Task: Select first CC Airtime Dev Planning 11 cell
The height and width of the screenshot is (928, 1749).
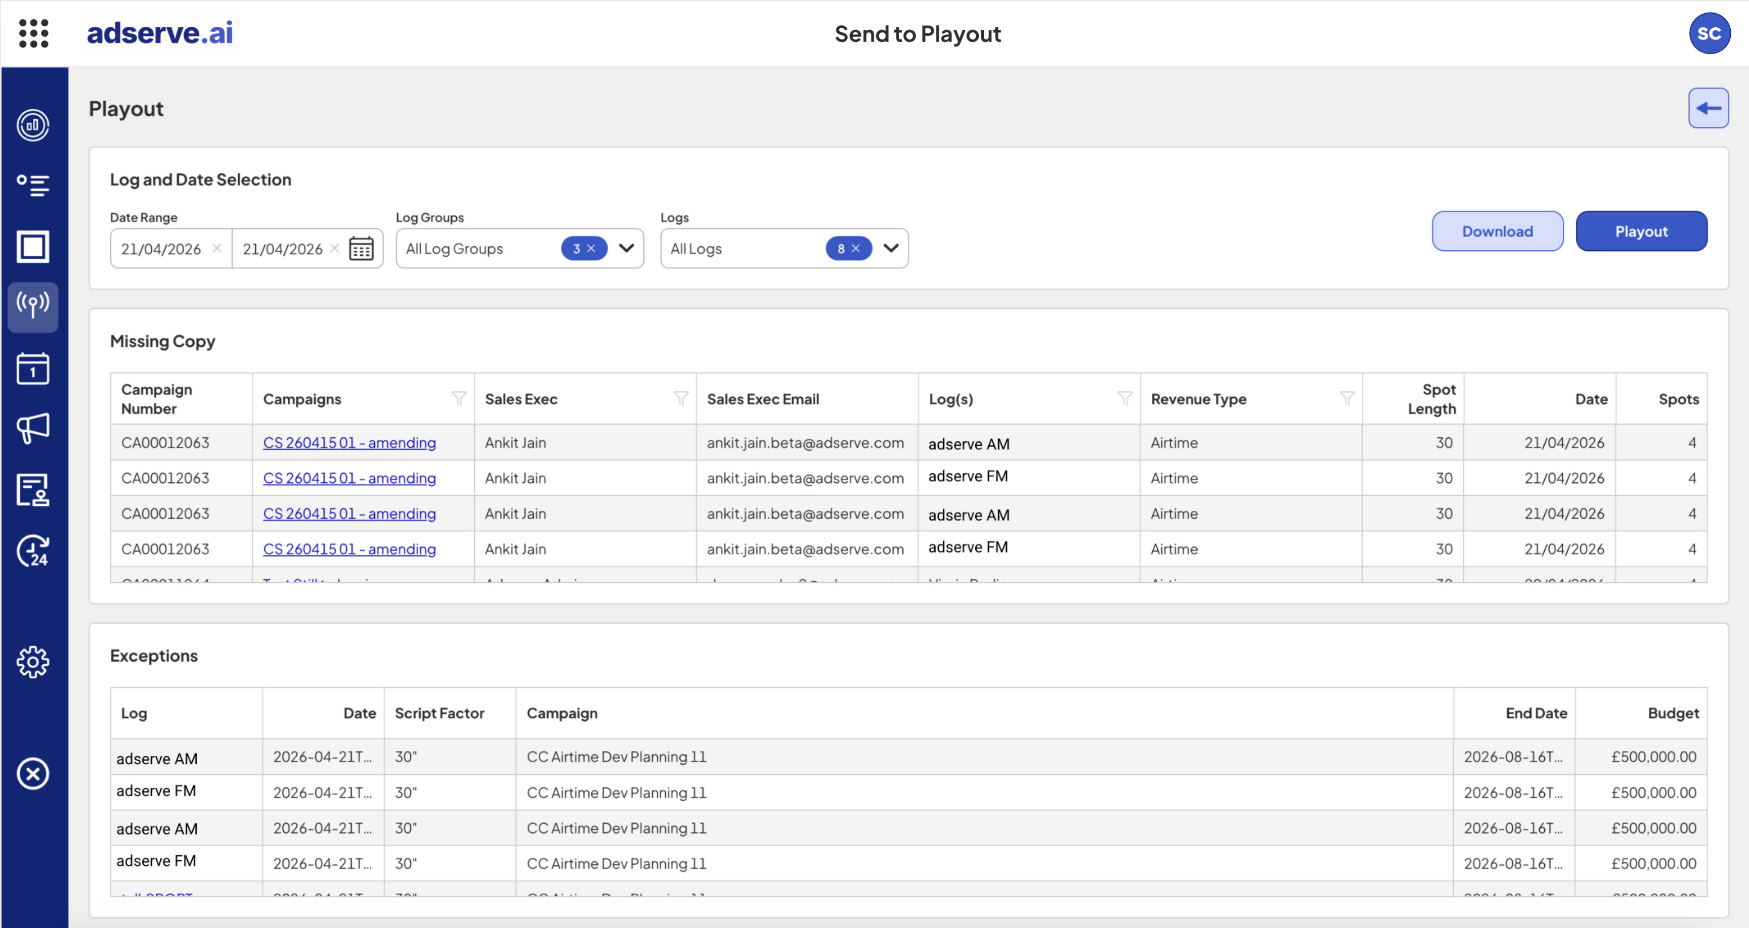Action: [x=984, y=756]
